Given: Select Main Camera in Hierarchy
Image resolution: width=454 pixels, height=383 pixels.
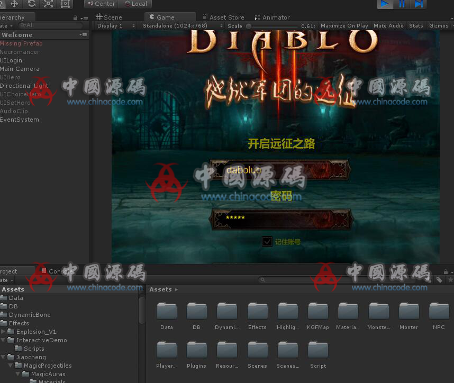Looking at the screenshot, I should (20, 69).
